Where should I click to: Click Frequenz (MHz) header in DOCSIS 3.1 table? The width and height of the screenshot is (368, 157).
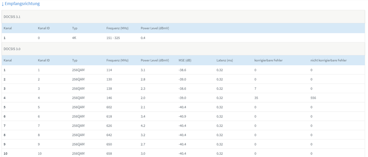coord(118,28)
